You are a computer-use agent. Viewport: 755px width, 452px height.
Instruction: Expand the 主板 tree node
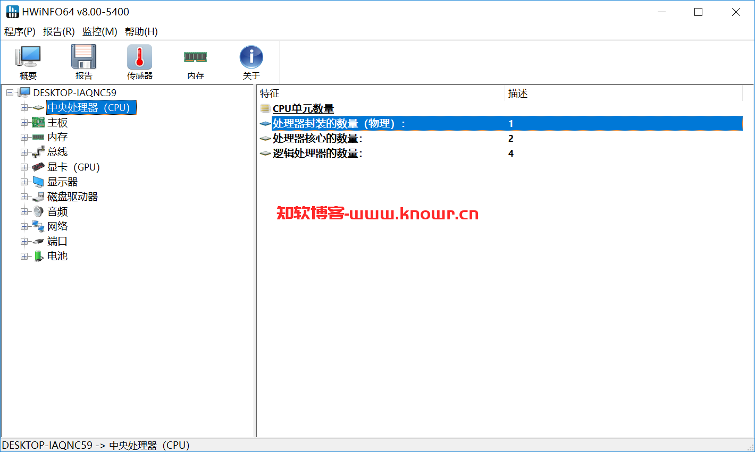(24, 123)
